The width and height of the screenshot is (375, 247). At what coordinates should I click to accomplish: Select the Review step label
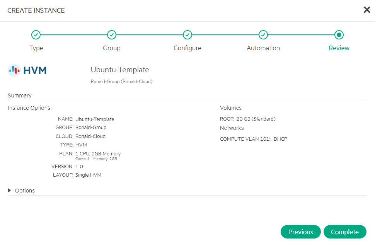[x=339, y=48]
